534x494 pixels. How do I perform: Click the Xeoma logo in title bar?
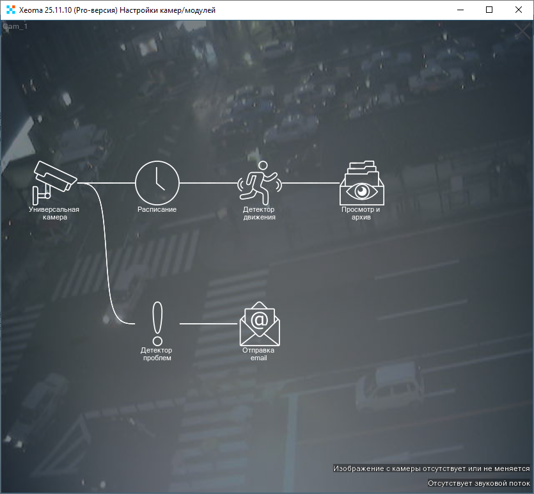click(10, 10)
